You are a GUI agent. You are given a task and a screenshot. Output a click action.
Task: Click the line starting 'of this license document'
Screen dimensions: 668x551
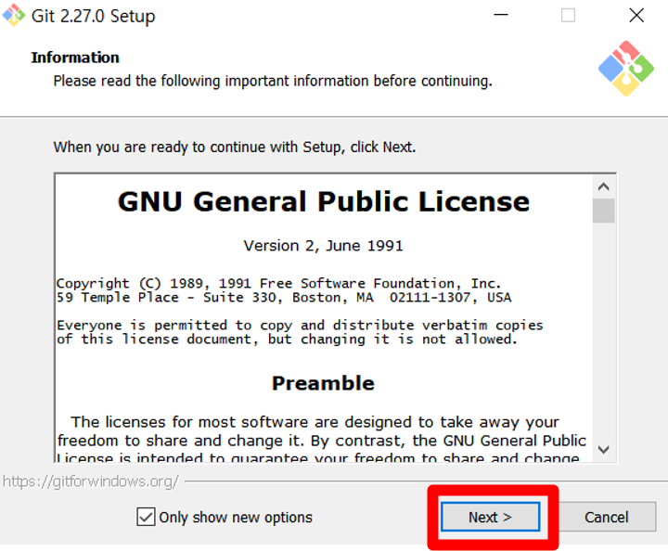287,340
